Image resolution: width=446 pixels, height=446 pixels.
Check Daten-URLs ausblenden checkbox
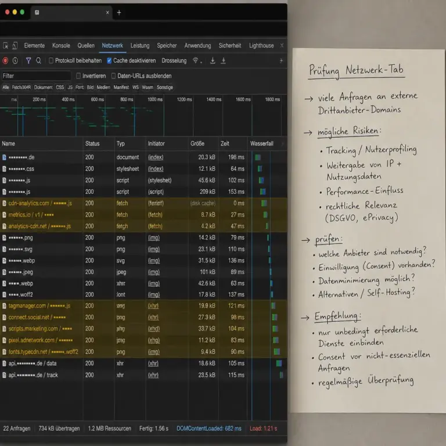pos(113,76)
